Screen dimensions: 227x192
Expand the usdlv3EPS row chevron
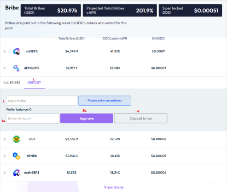5,173
